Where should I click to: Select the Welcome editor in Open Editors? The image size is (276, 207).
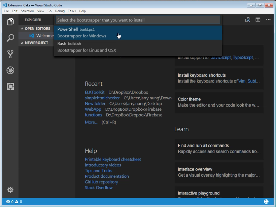36,36
